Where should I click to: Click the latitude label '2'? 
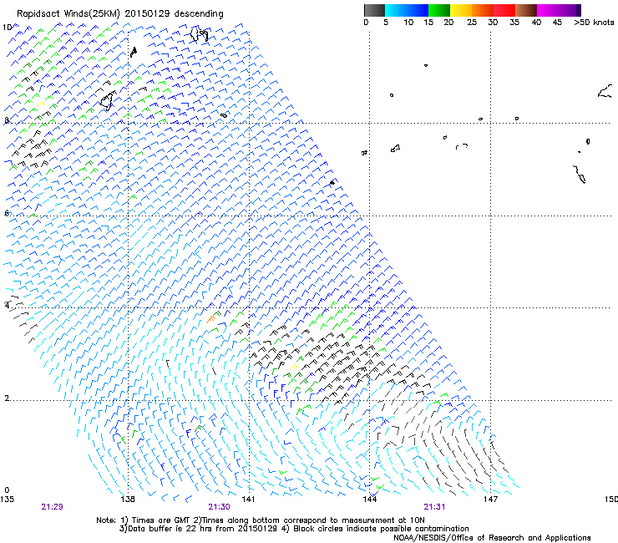click(7, 398)
